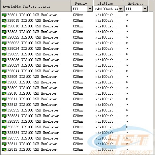Click the F2808 board icon

tap(4, 82)
